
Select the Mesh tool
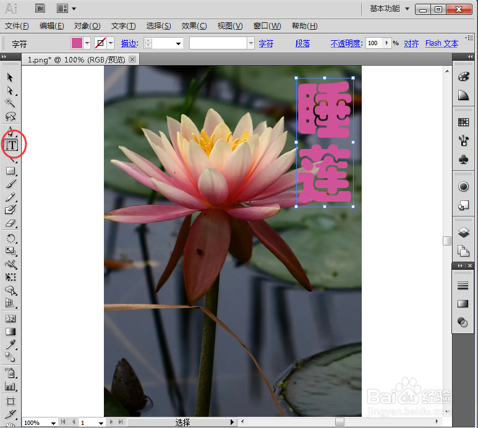[x=11, y=319]
